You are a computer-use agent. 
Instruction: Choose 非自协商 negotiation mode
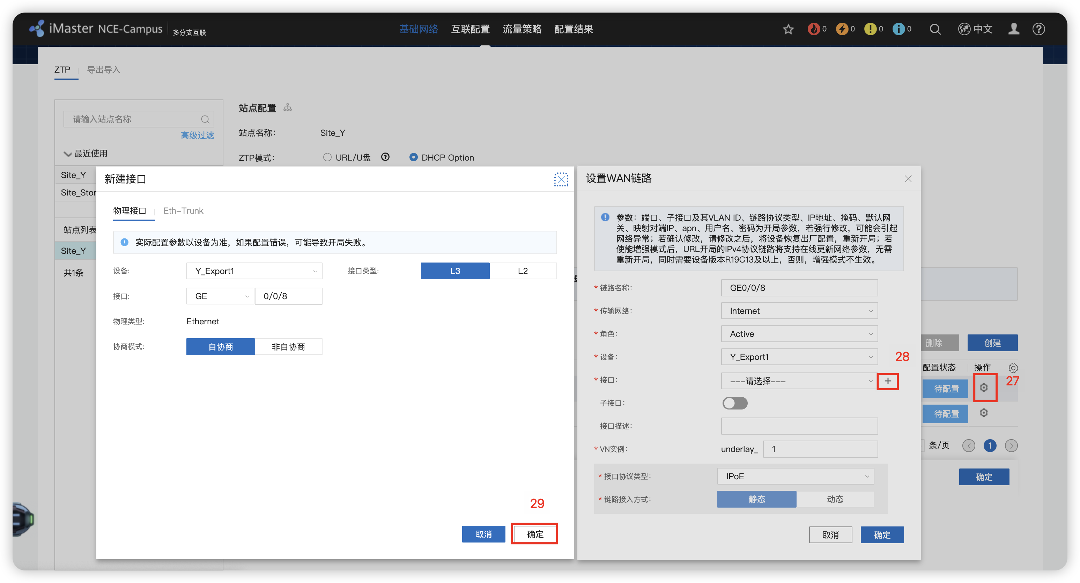point(288,347)
